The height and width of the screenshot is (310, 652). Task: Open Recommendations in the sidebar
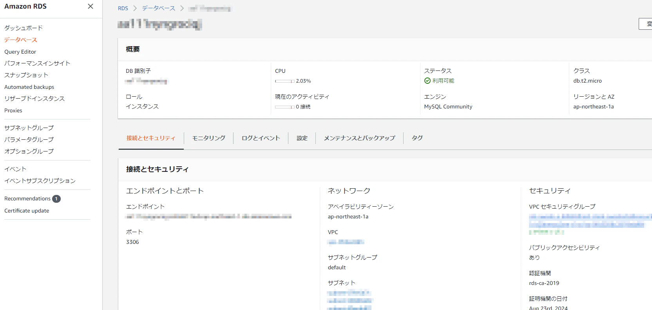[x=27, y=198]
